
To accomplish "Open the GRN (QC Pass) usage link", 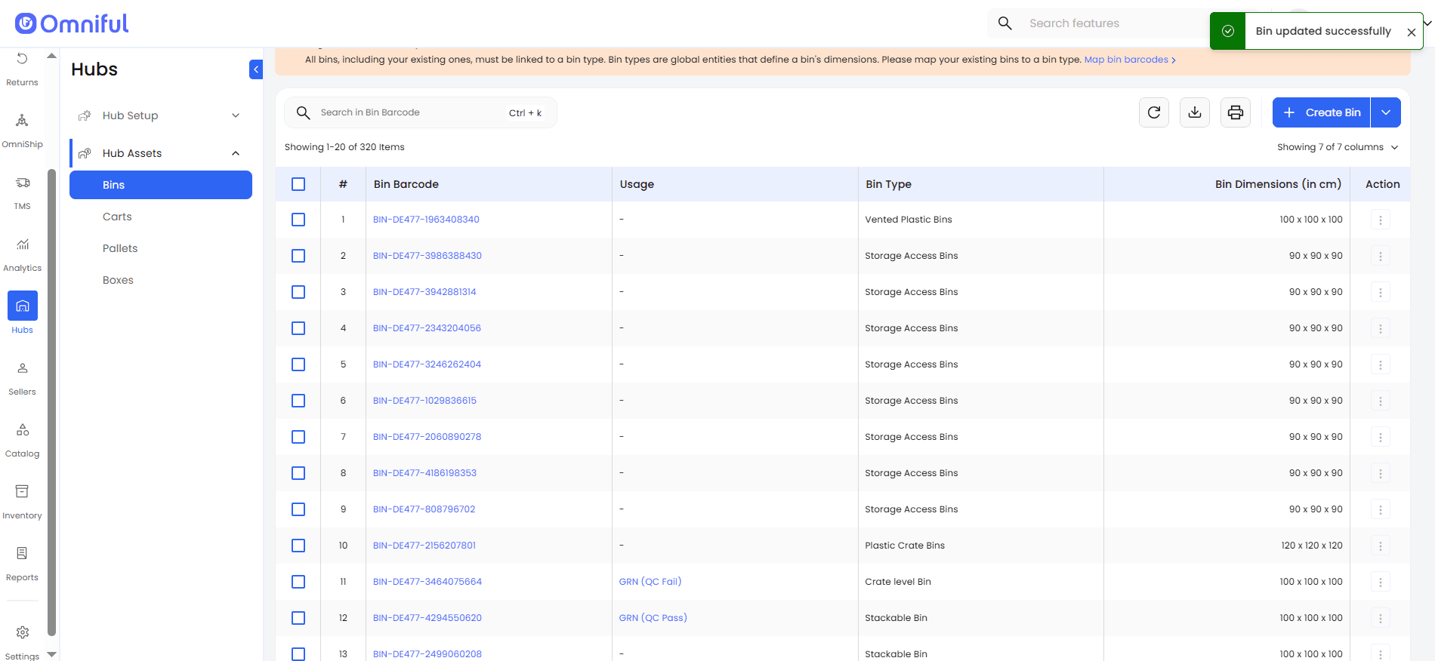I will (x=653, y=618).
